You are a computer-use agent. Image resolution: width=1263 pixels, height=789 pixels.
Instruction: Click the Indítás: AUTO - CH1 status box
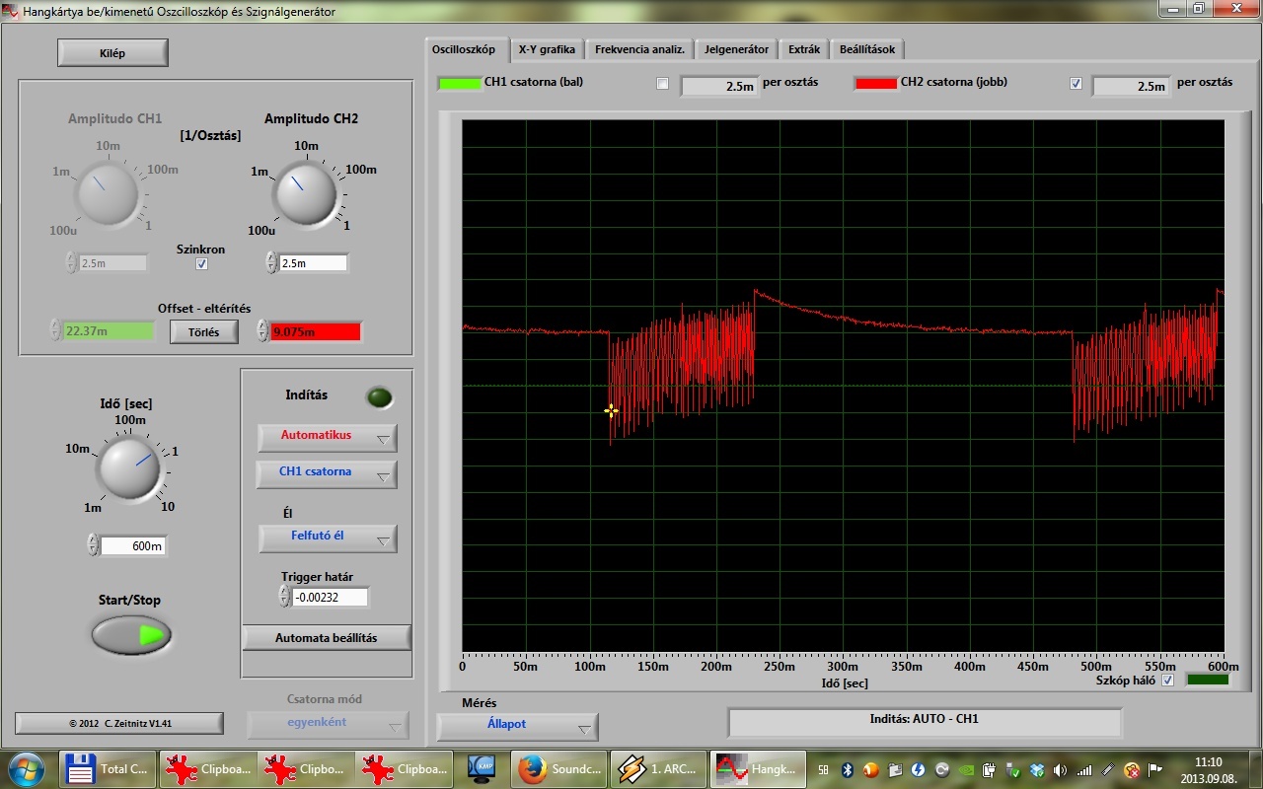pos(925,722)
